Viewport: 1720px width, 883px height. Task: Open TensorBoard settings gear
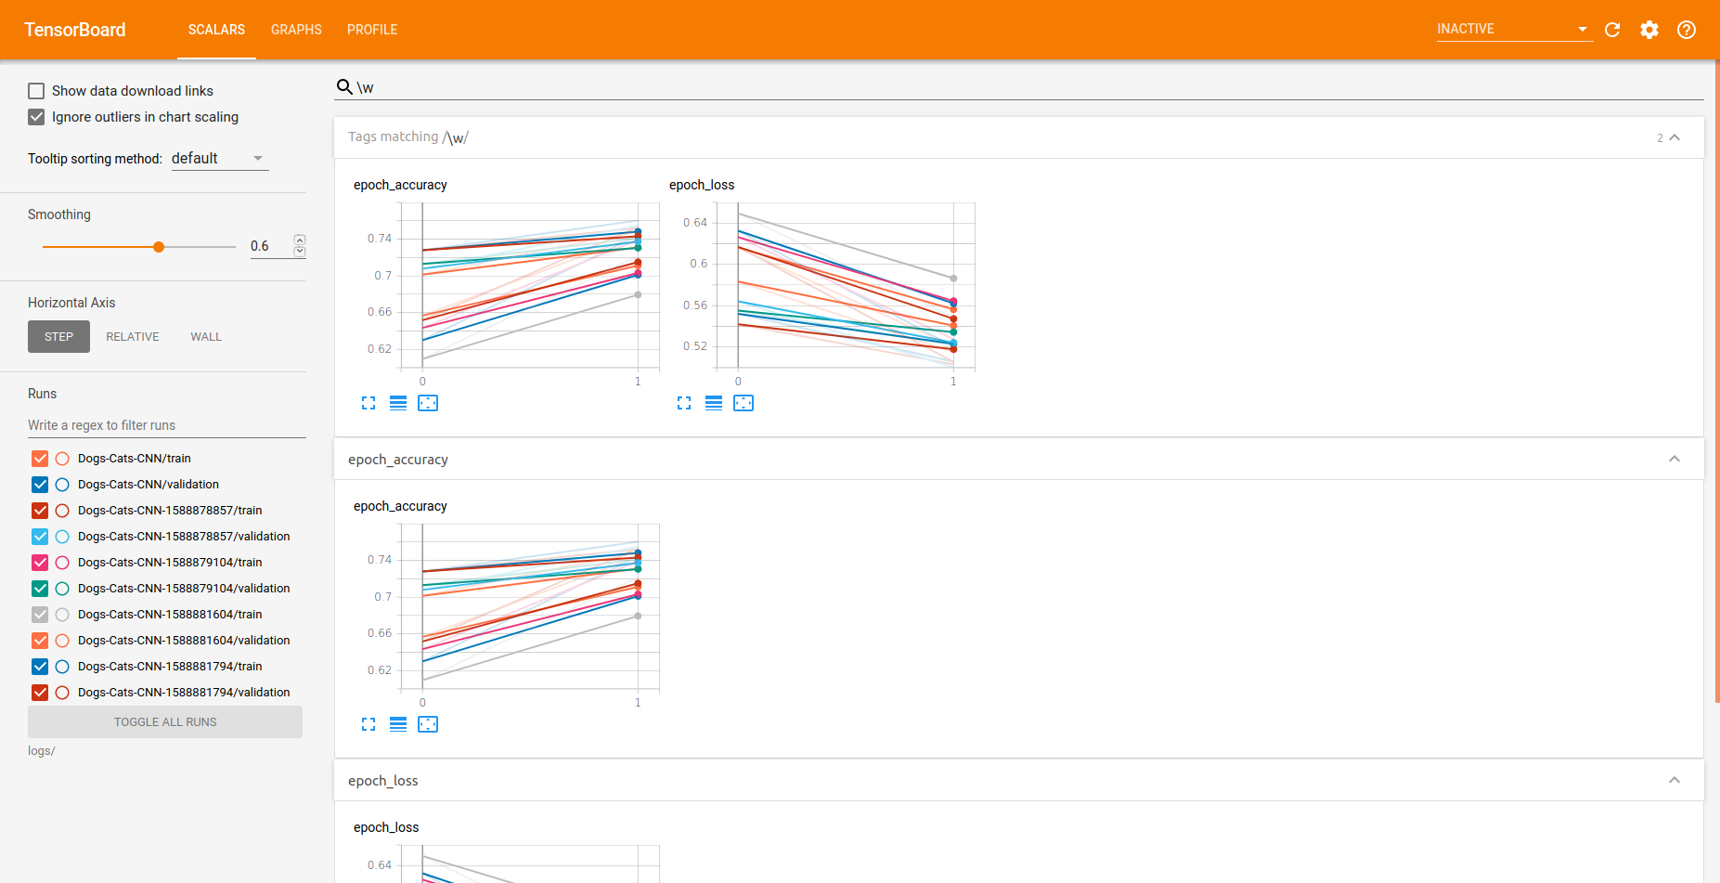coord(1649,30)
